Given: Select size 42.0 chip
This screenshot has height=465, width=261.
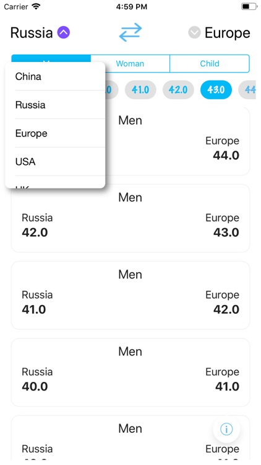Looking at the screenshot, I should [178, 89].
